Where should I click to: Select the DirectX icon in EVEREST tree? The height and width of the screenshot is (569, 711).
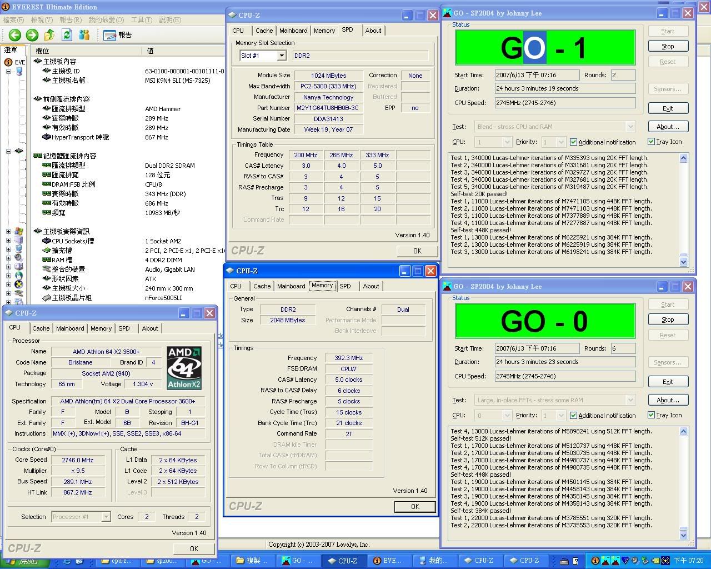(19, 284)
